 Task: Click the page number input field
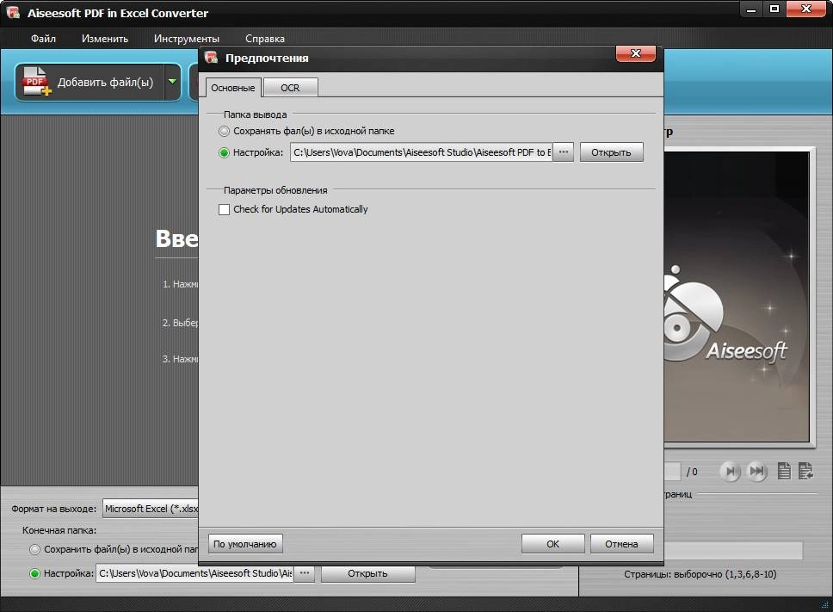pyautogui.click(x=672, y=471)
